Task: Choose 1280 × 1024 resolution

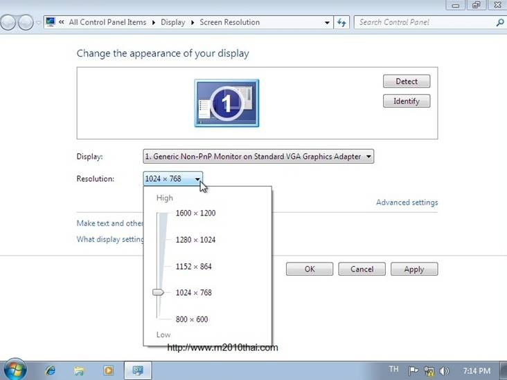Action: pyautogui.click(x=195, y=240)
